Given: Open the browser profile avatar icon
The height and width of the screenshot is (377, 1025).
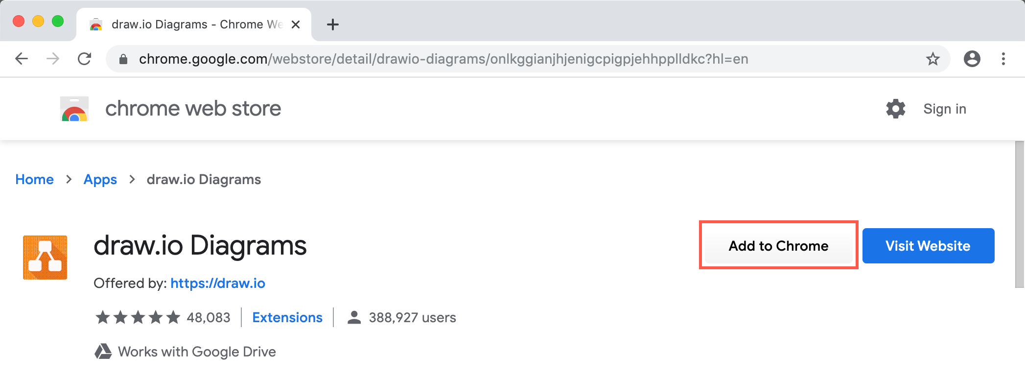Looking at the screenshot, I should 972,59.
